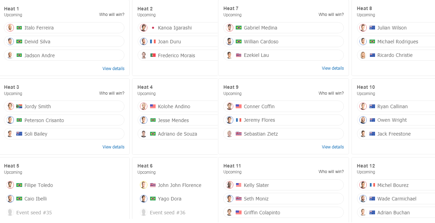
Task: Click Event seed #35 placeholder avatar
Action: (x=10, y=212)
